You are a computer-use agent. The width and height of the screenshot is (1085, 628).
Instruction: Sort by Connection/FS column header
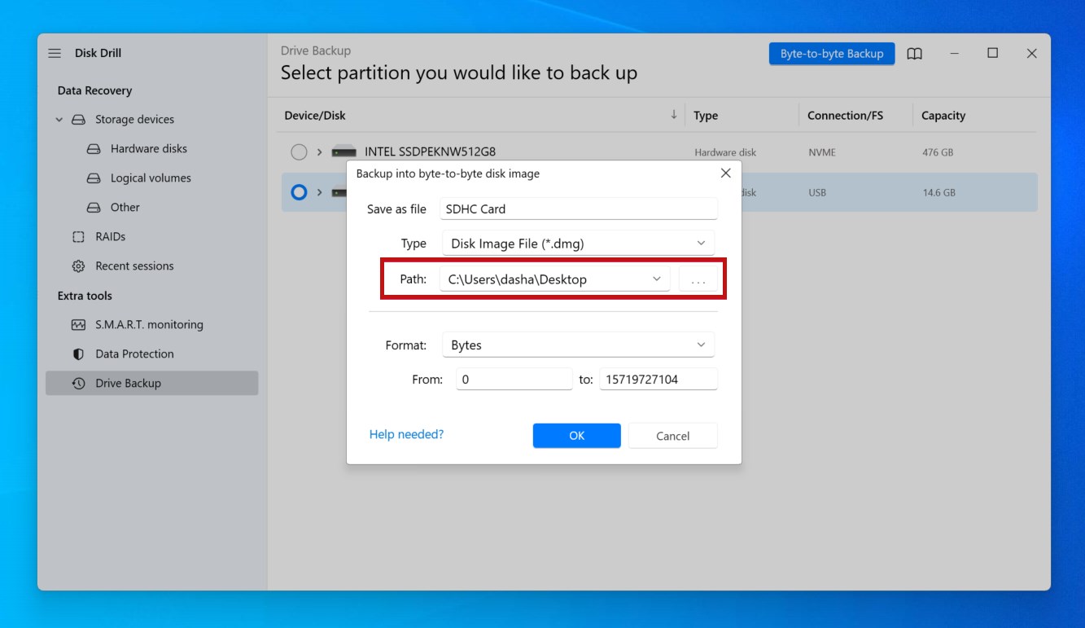(x=845, y=116)
